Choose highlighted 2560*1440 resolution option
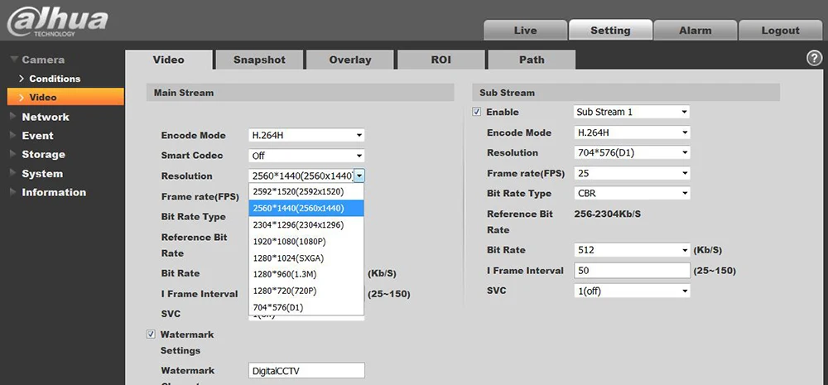 click(306, 208)
